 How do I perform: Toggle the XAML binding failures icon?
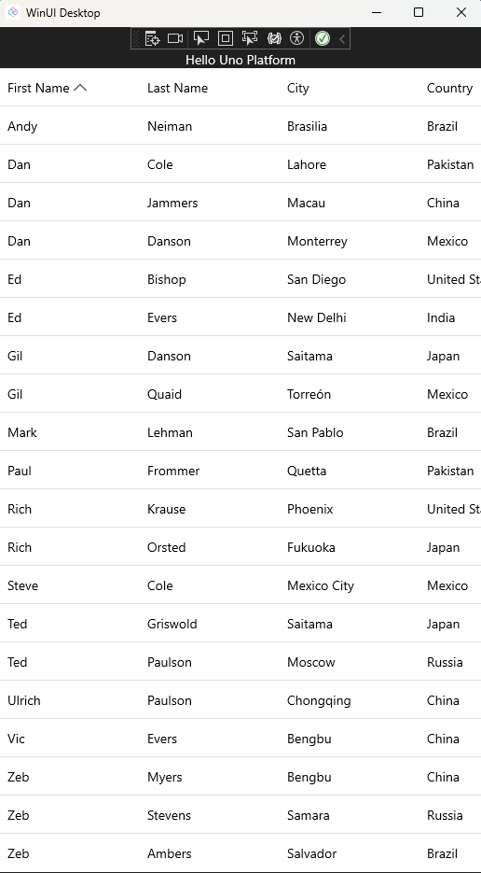pyautogui.click(x=274, y=38)
